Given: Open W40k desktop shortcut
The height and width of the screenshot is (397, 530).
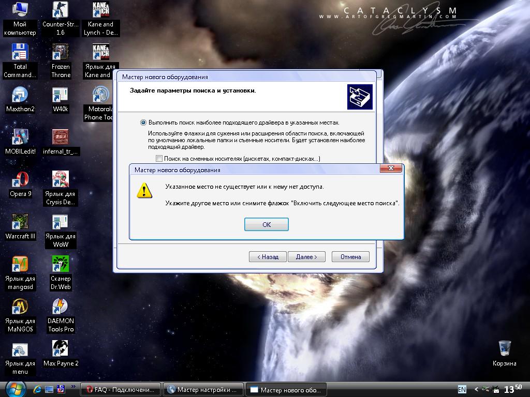Looking at the screenshot, I should [x=60, y=100].
